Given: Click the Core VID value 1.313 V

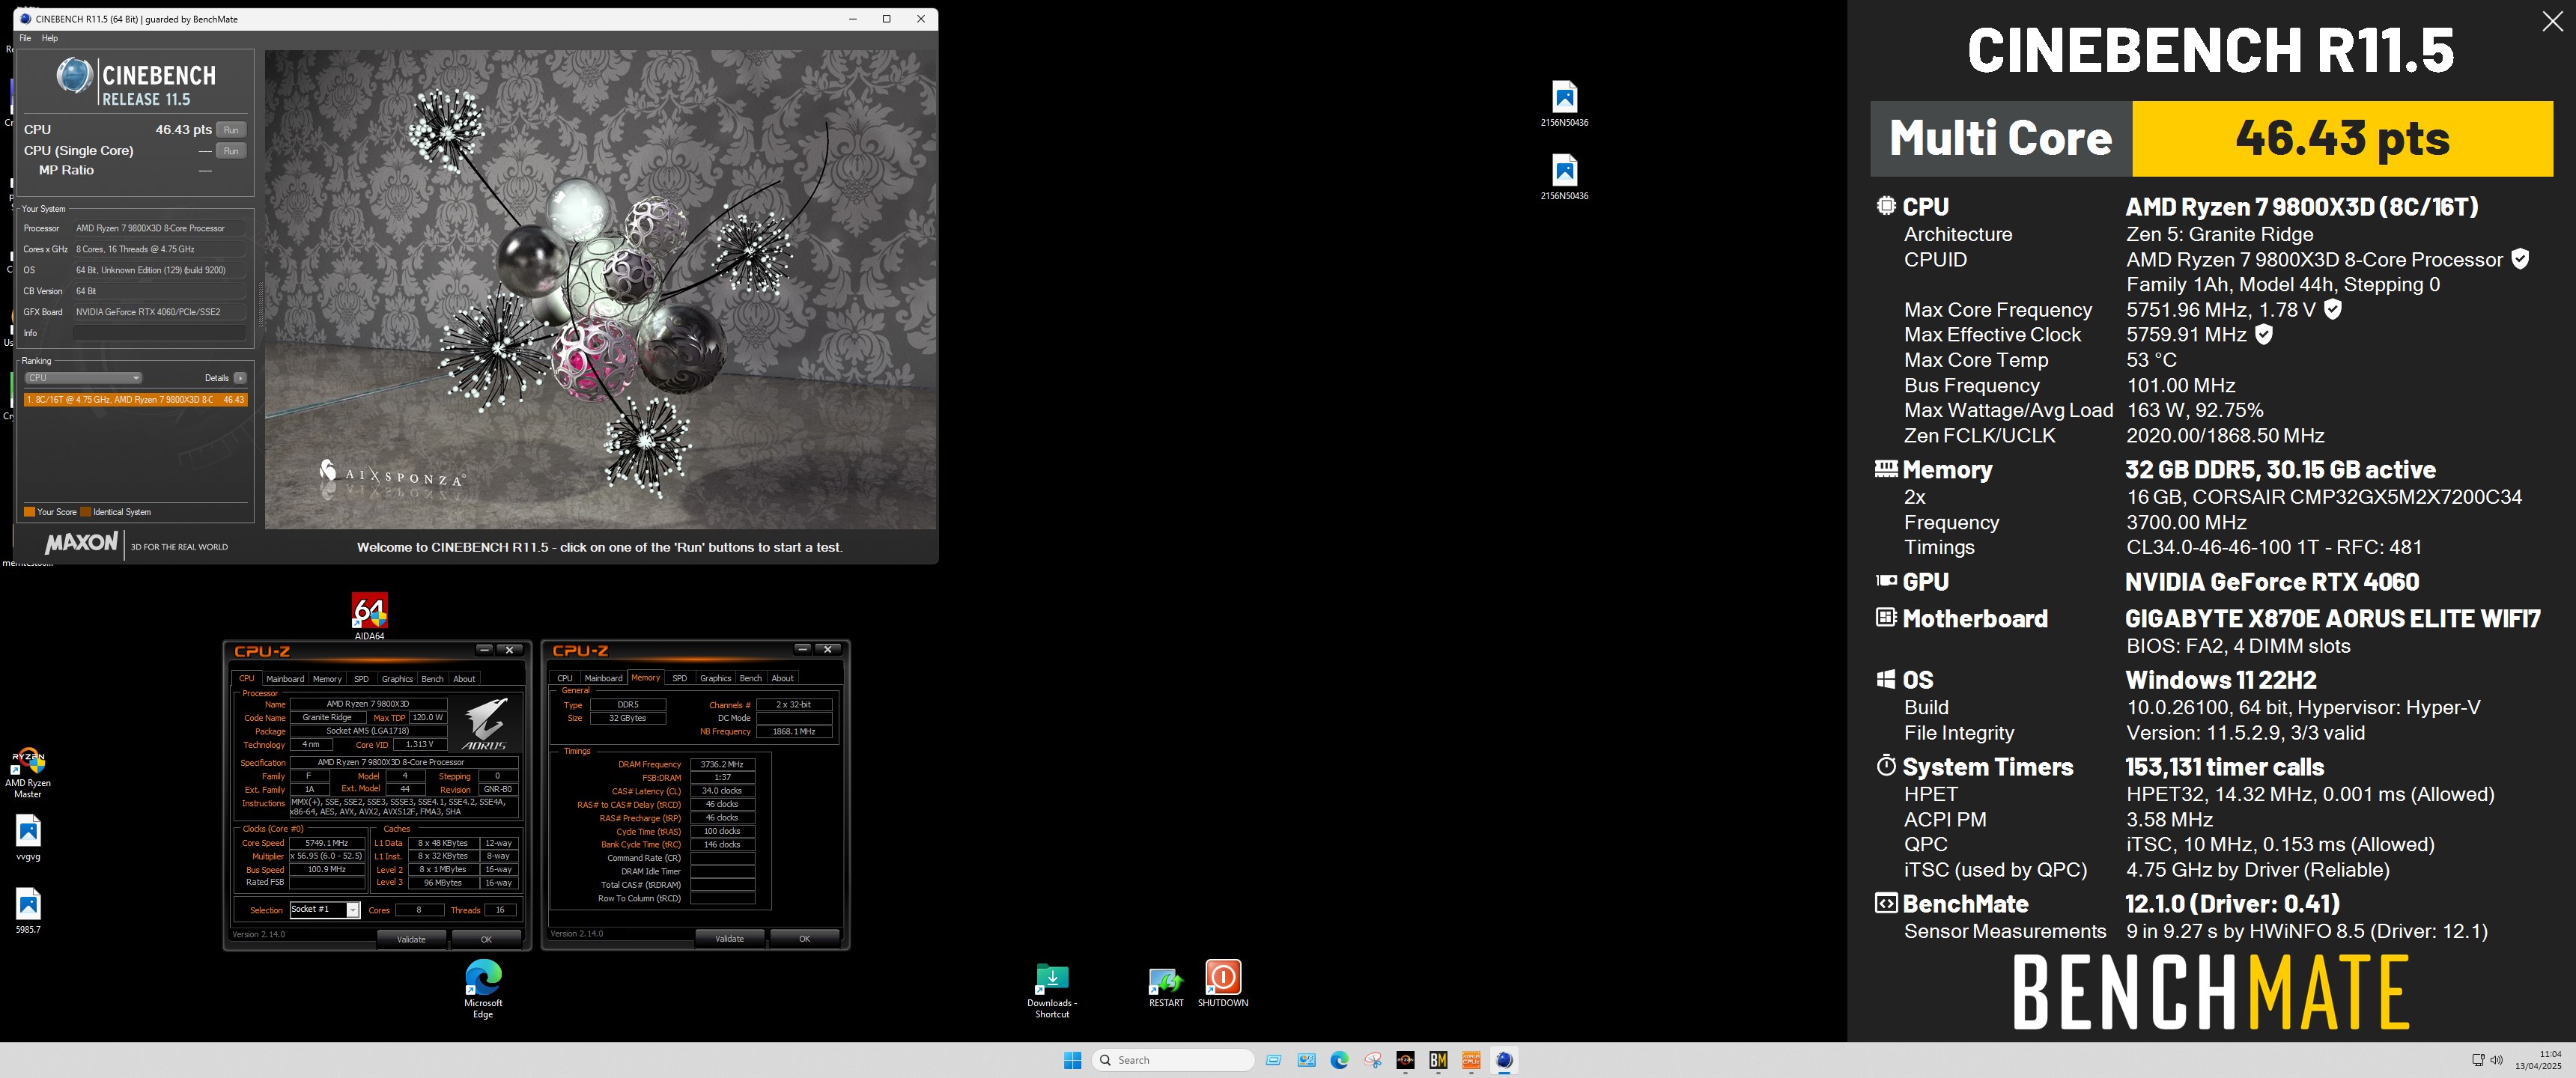Looking at the screenshot, I should 420,744.
